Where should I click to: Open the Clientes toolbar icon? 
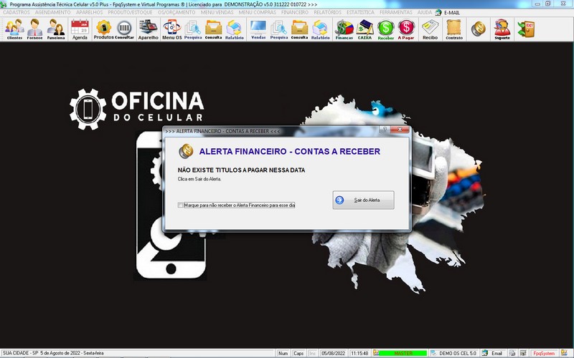coord(14,29)
